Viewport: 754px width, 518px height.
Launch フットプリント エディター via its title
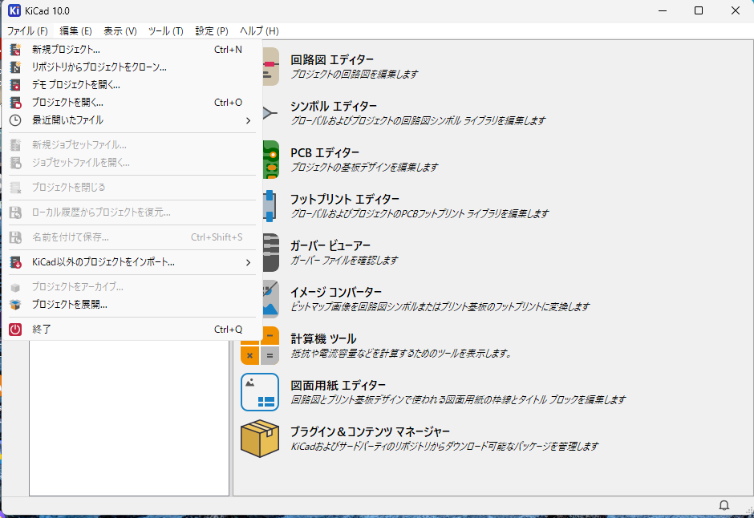click(344, 200)
